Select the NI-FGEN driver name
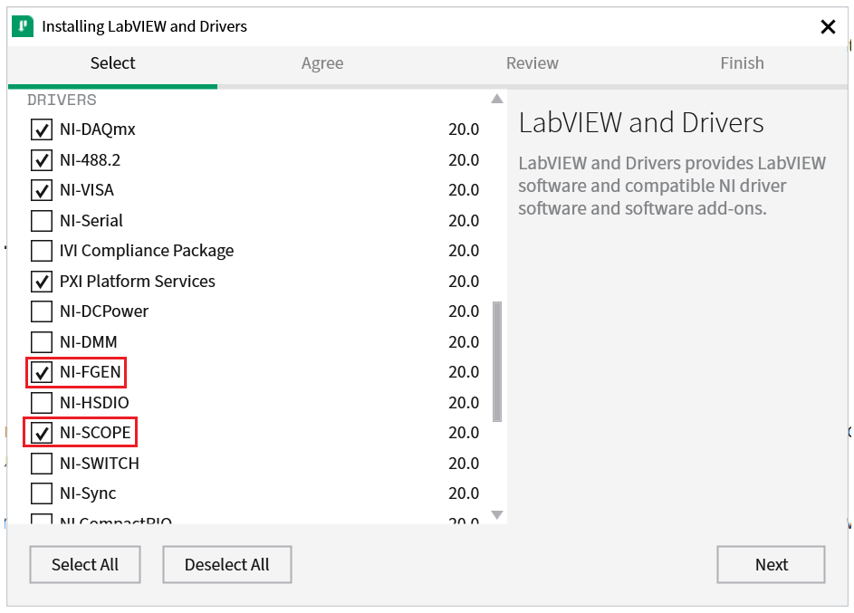Screen dimensions: 854x613 [x=90, y=372]
